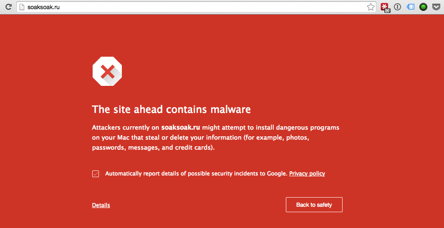
Task: Open the Pocket extension icon
Action: [436, 7]
